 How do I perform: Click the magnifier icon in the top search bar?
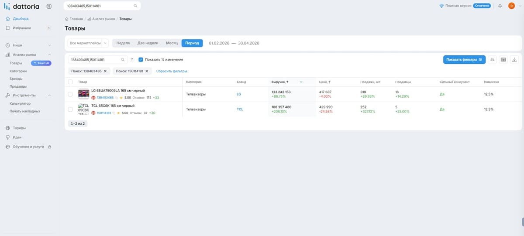click(135, 6)
